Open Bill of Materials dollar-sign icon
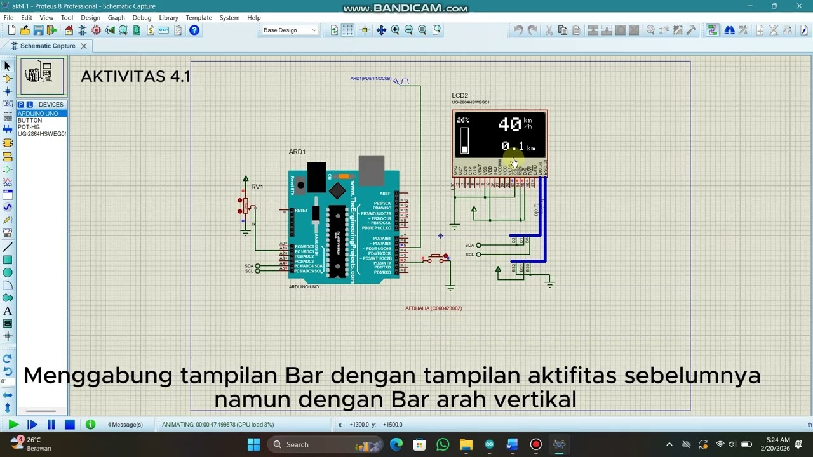The image size is (813, 457). tap(151, 30)
